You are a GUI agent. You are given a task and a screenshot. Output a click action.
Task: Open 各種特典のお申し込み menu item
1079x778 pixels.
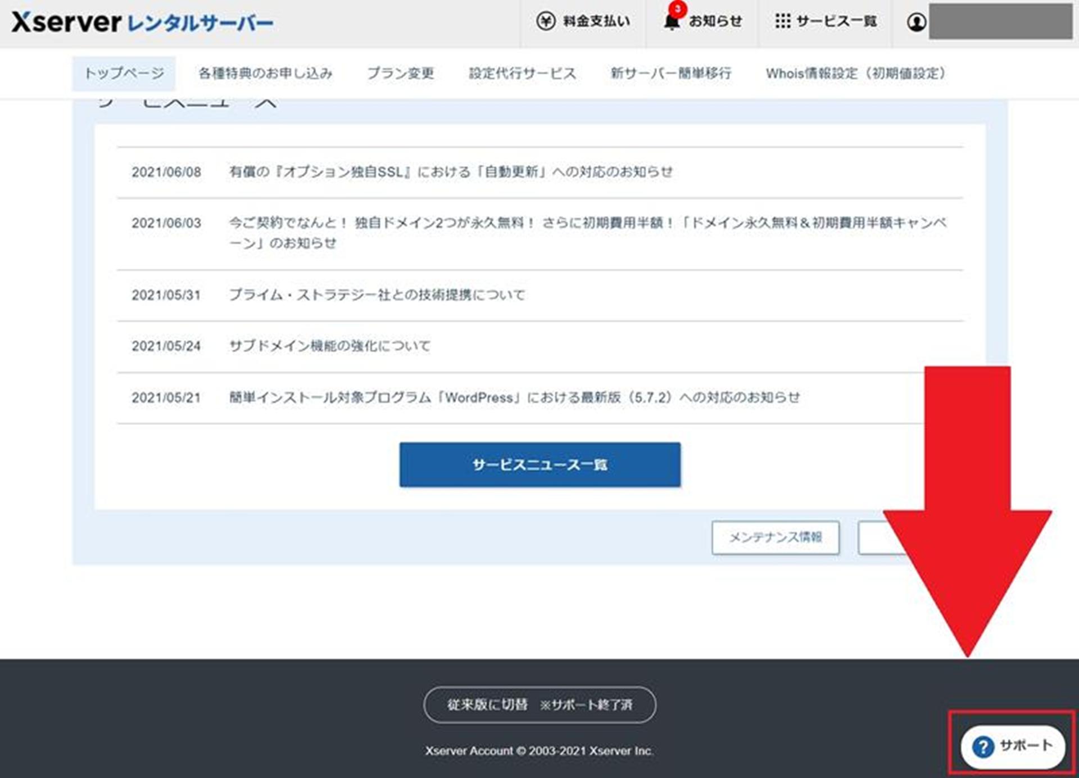(265, 74)
